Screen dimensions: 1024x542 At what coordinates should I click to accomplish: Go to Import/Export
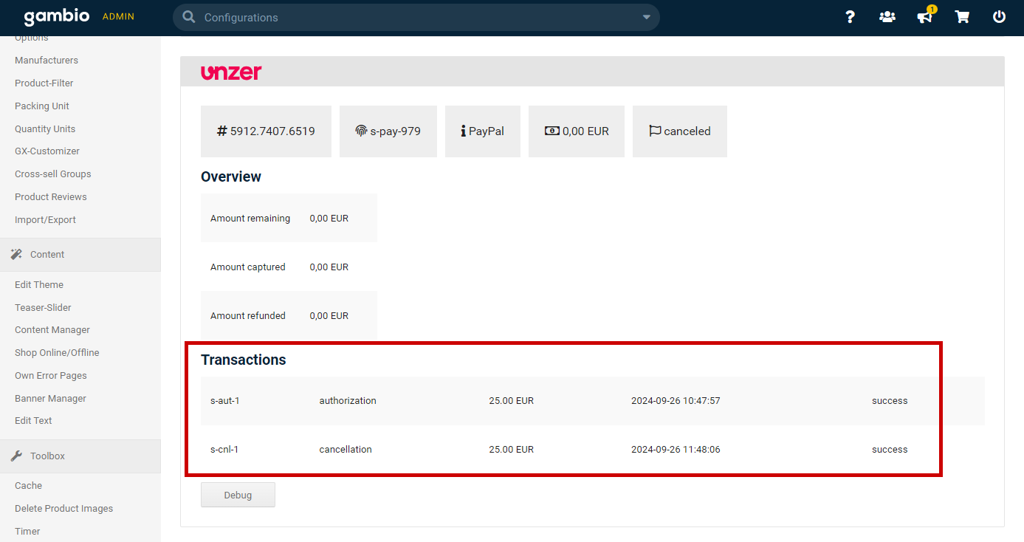click(x=45, y=220)
